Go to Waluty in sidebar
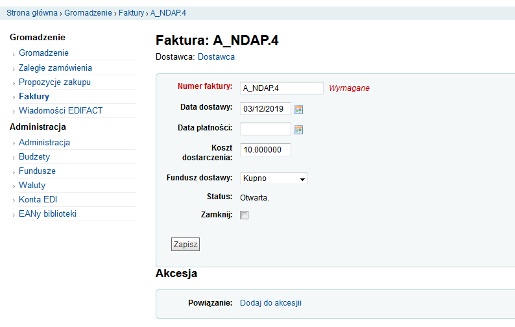 32,185
